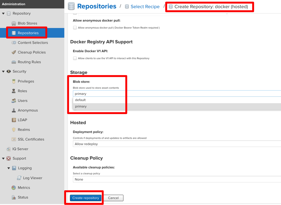The width and height of the screenshot is (281, 205).
Task: Open Blob Stores in the sidebar
Action: point(27,23)
